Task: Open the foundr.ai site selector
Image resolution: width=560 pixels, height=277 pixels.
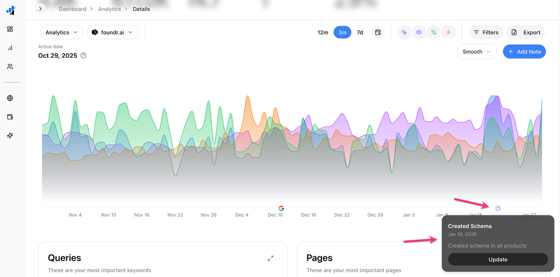Action: [113, 32]
